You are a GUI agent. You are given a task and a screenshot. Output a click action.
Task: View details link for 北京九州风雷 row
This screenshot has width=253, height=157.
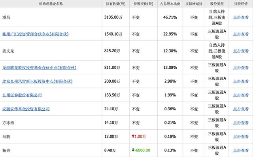pyautogui.click(x=241, y=81)
